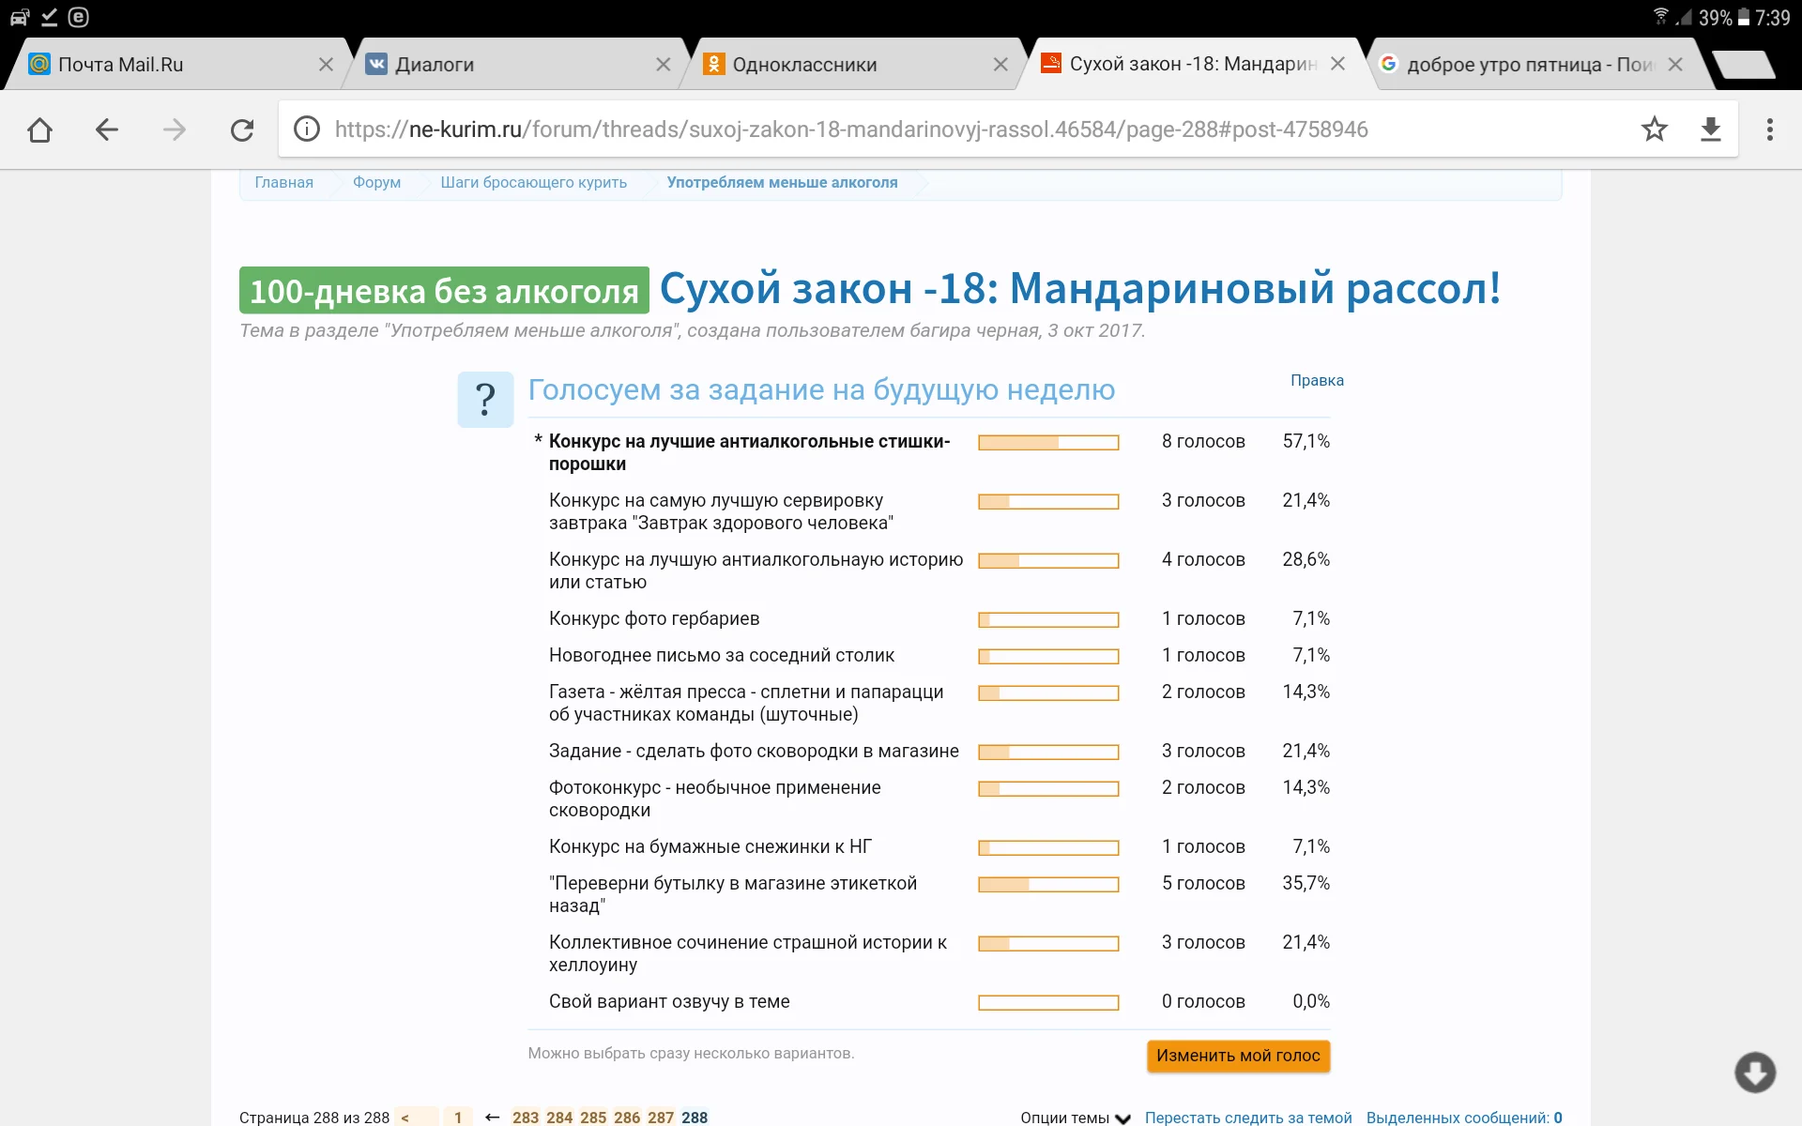Open the Правка link above the poll
Image resolution: width=1802 pixels, height=1126 pixels.
pos(1317,380)
